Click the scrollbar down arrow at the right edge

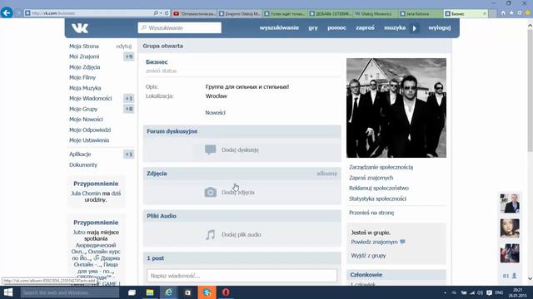[530, 279]
